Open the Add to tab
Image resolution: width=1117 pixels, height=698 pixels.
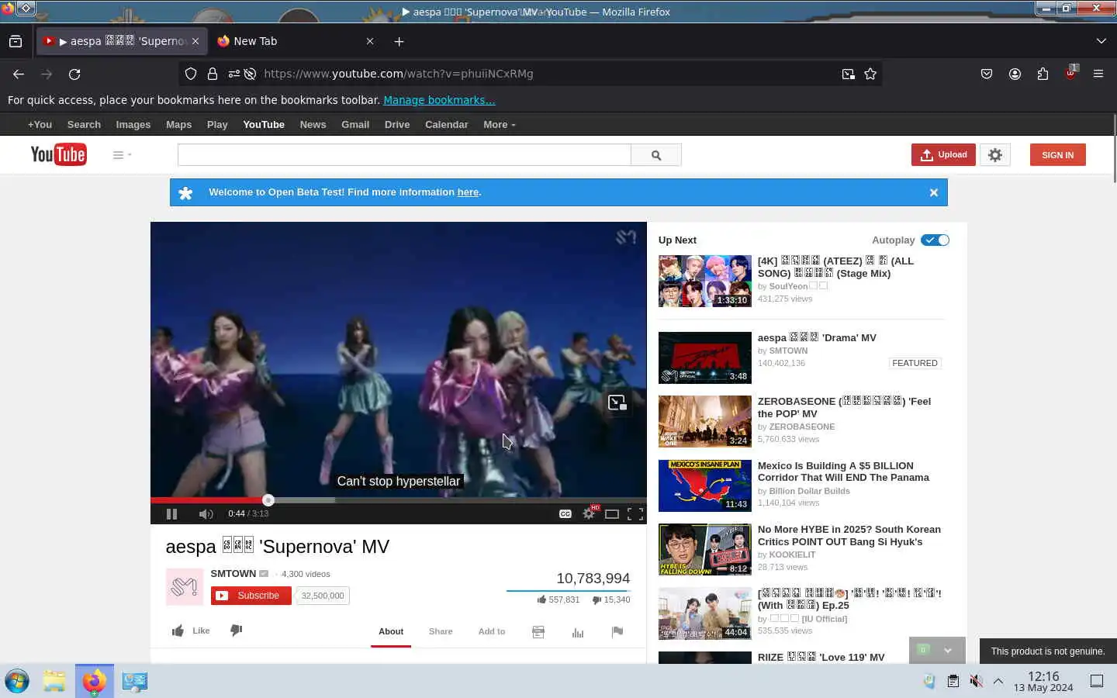click(x=492, y=631)
